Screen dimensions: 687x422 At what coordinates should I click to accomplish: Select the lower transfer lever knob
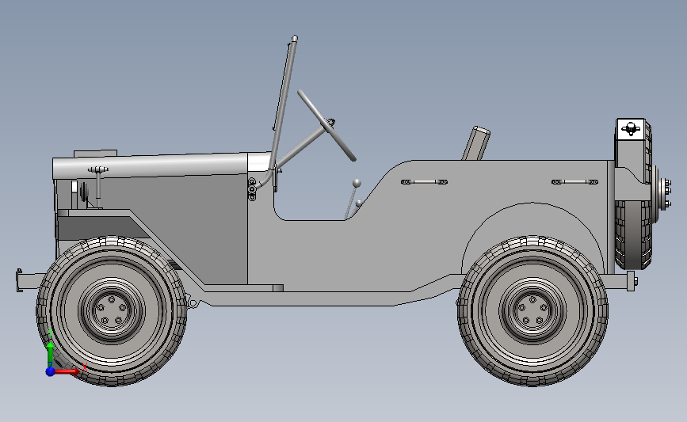[x=359, y=203]
